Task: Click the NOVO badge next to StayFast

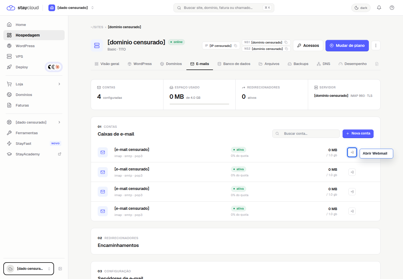Action: pyautogui.click(x=55, y=143)
